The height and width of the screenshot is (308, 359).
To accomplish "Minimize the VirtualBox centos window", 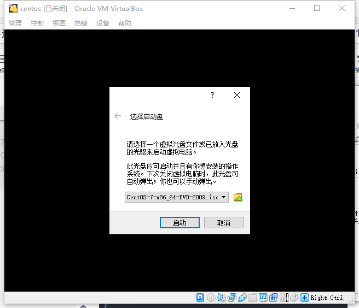I will 292,8.
